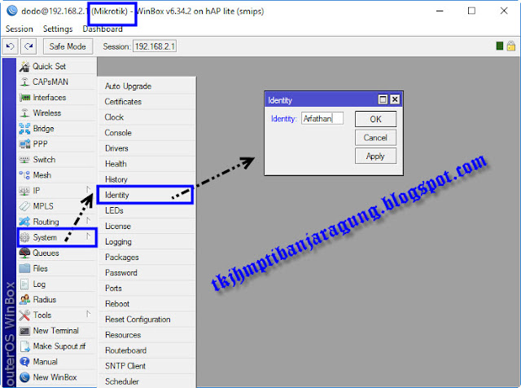Open Packages from System submenu
This screenshot has width=521, height=388.
147,258
